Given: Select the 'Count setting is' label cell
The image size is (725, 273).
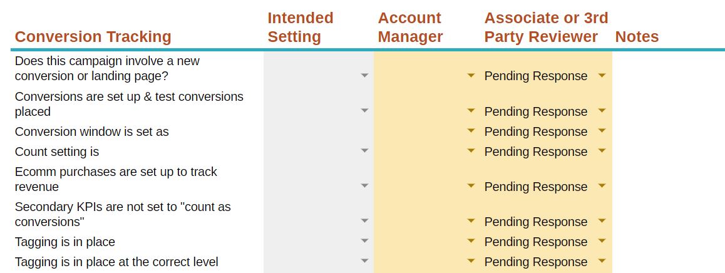Looking at the screenshot, I should click(x=57, y=152).
